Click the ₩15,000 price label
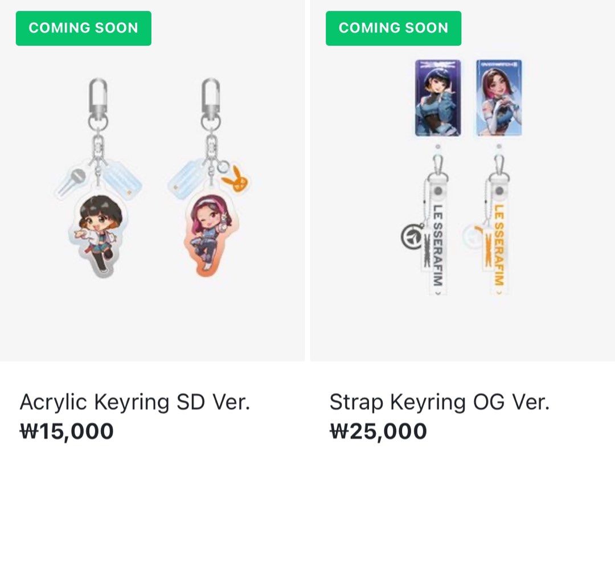The image size is (615, 579). 67,432
